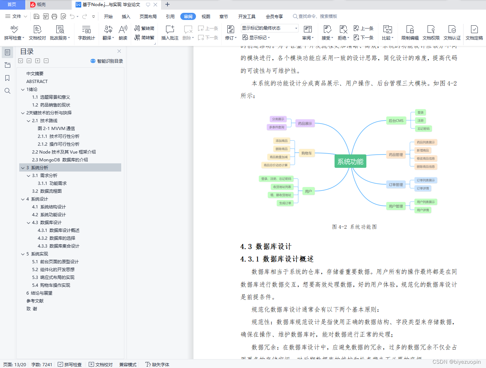Jump to '5.4 购物车操作实现' in outline
Viewport: 486px width, 368px height.
51,285
